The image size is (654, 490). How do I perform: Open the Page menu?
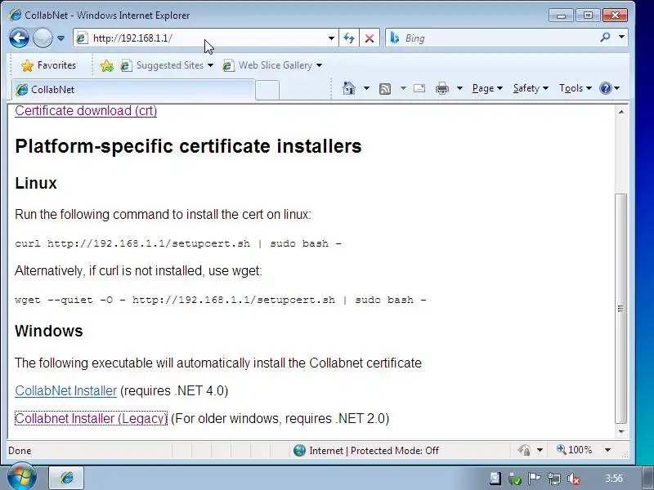[487, 88]
